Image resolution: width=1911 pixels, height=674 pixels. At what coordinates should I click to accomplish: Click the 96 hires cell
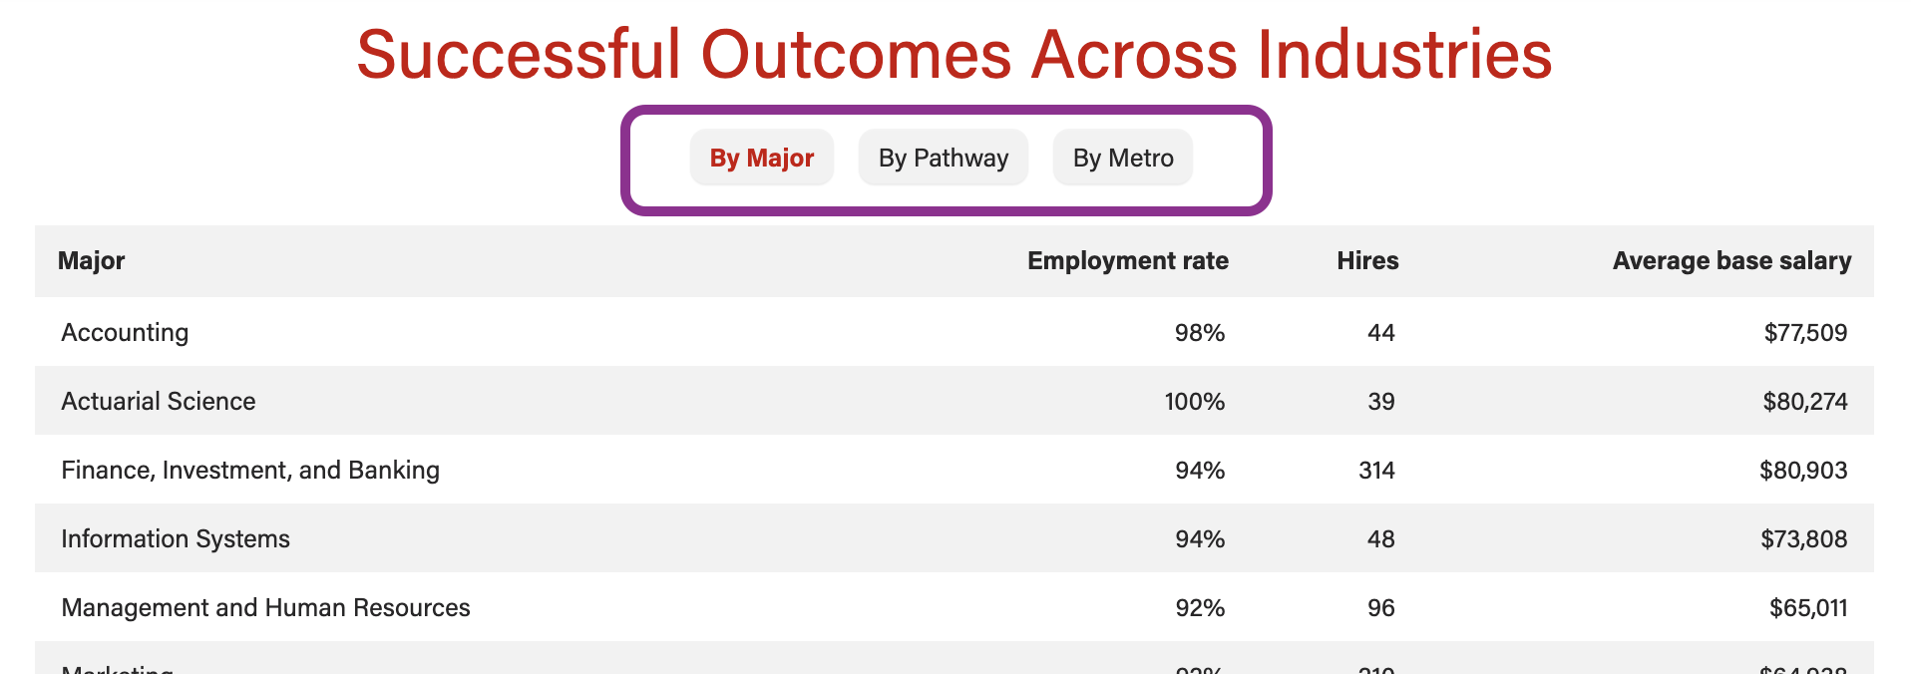tap(1380, 607)
